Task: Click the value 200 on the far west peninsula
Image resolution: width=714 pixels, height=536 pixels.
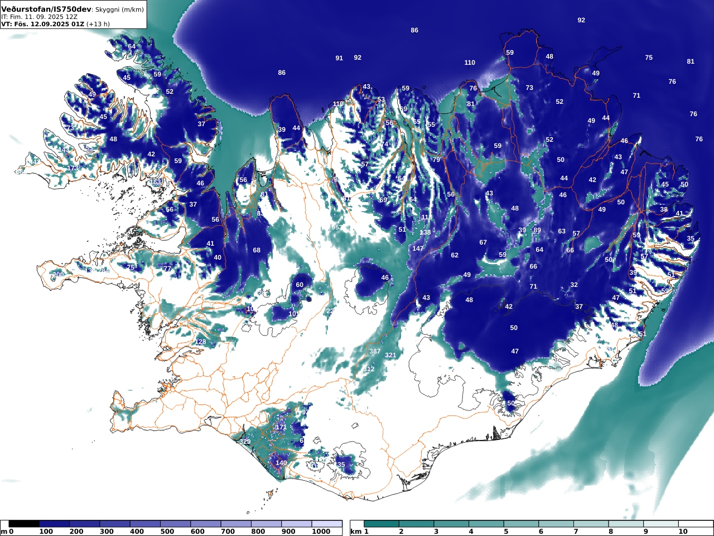Action: 58,275
